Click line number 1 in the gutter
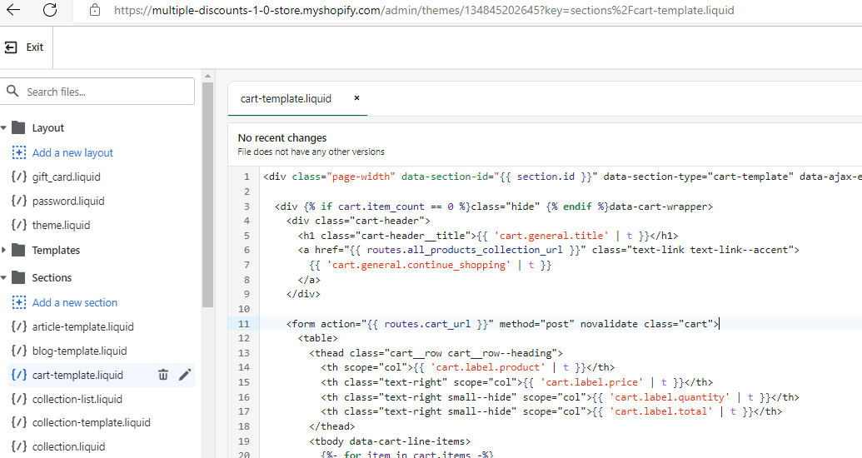The image size is (862, 458). click(247, 177)
